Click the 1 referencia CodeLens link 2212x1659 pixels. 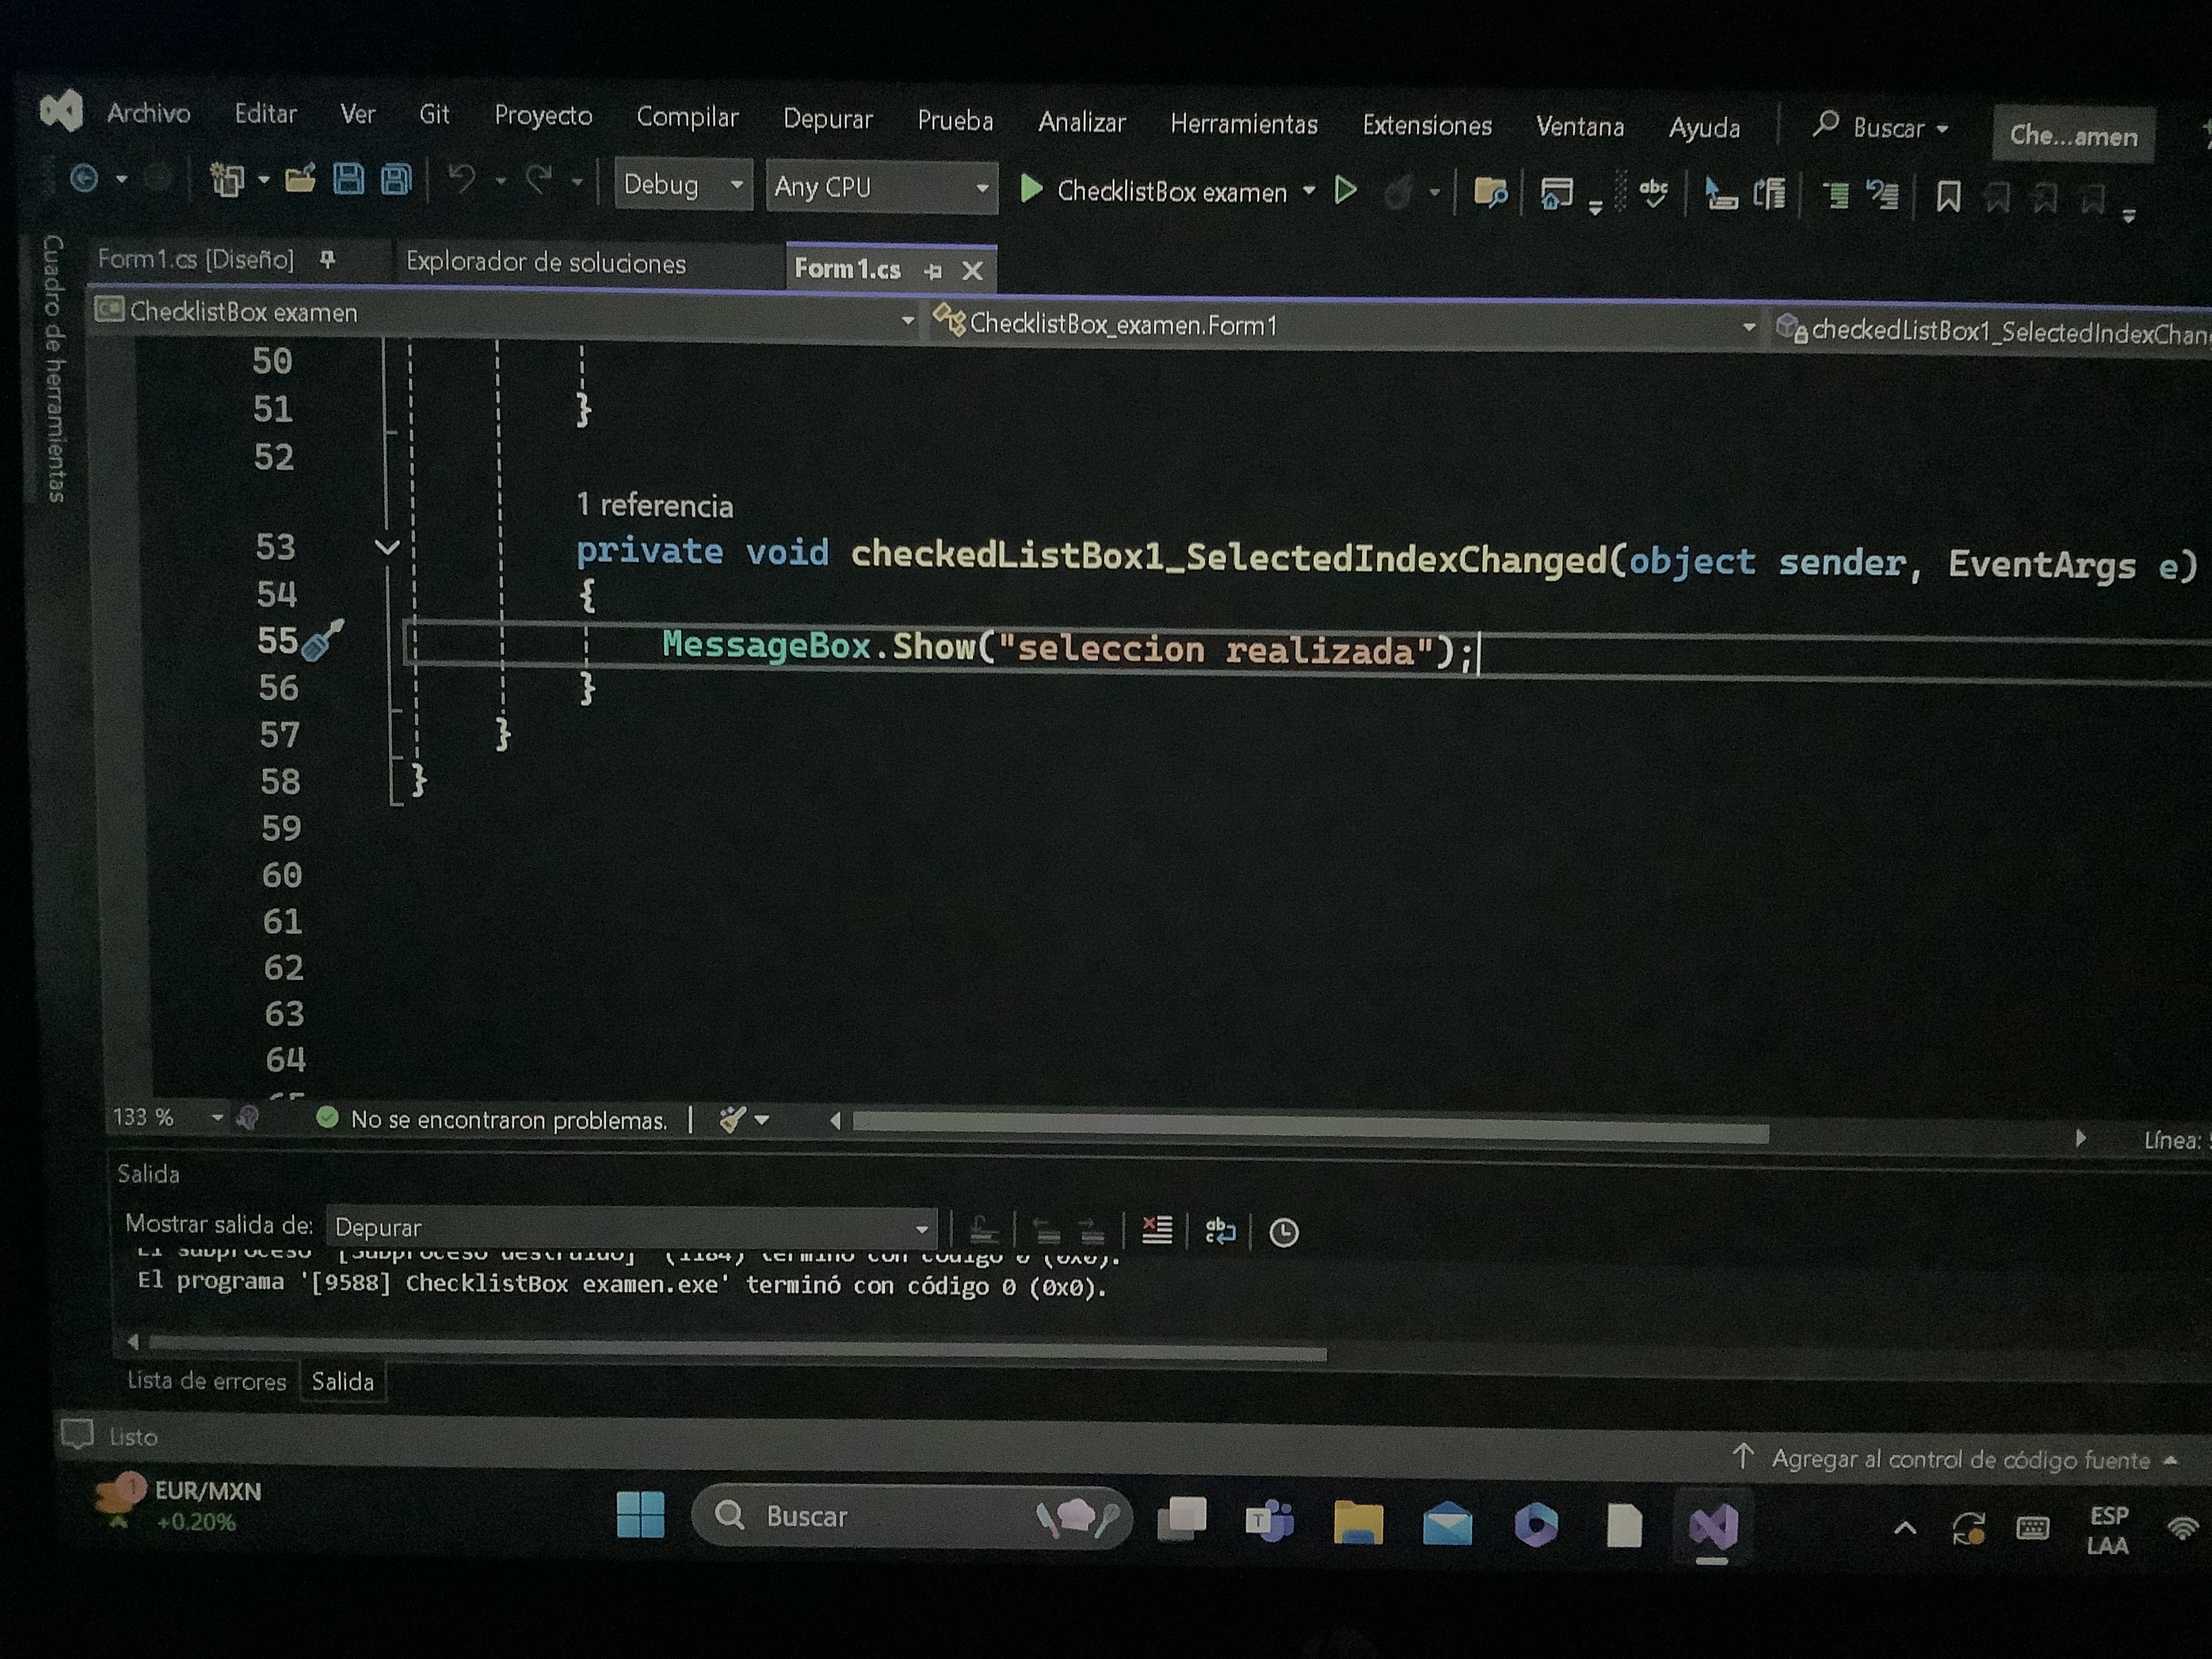pyautogui.click(x=655, y=506)
